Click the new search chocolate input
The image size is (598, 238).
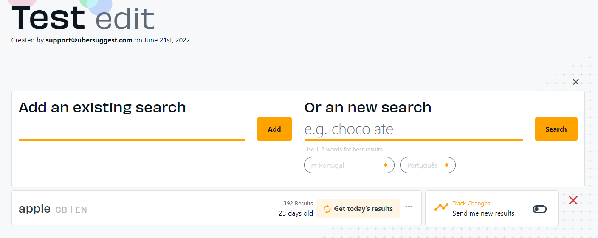413,129
